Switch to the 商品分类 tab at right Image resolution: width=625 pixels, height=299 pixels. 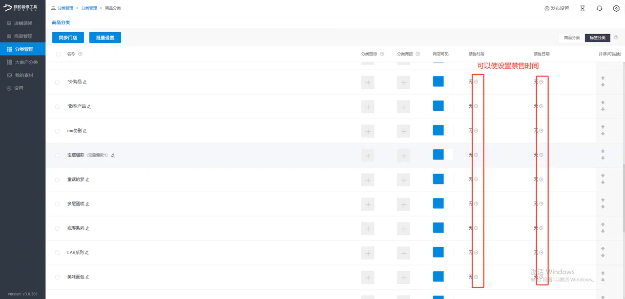click(x=572, y=38)
